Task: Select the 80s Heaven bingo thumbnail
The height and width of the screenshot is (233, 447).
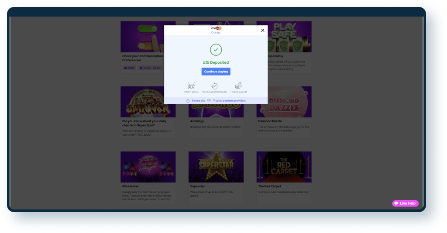Action: pos(148,167)
